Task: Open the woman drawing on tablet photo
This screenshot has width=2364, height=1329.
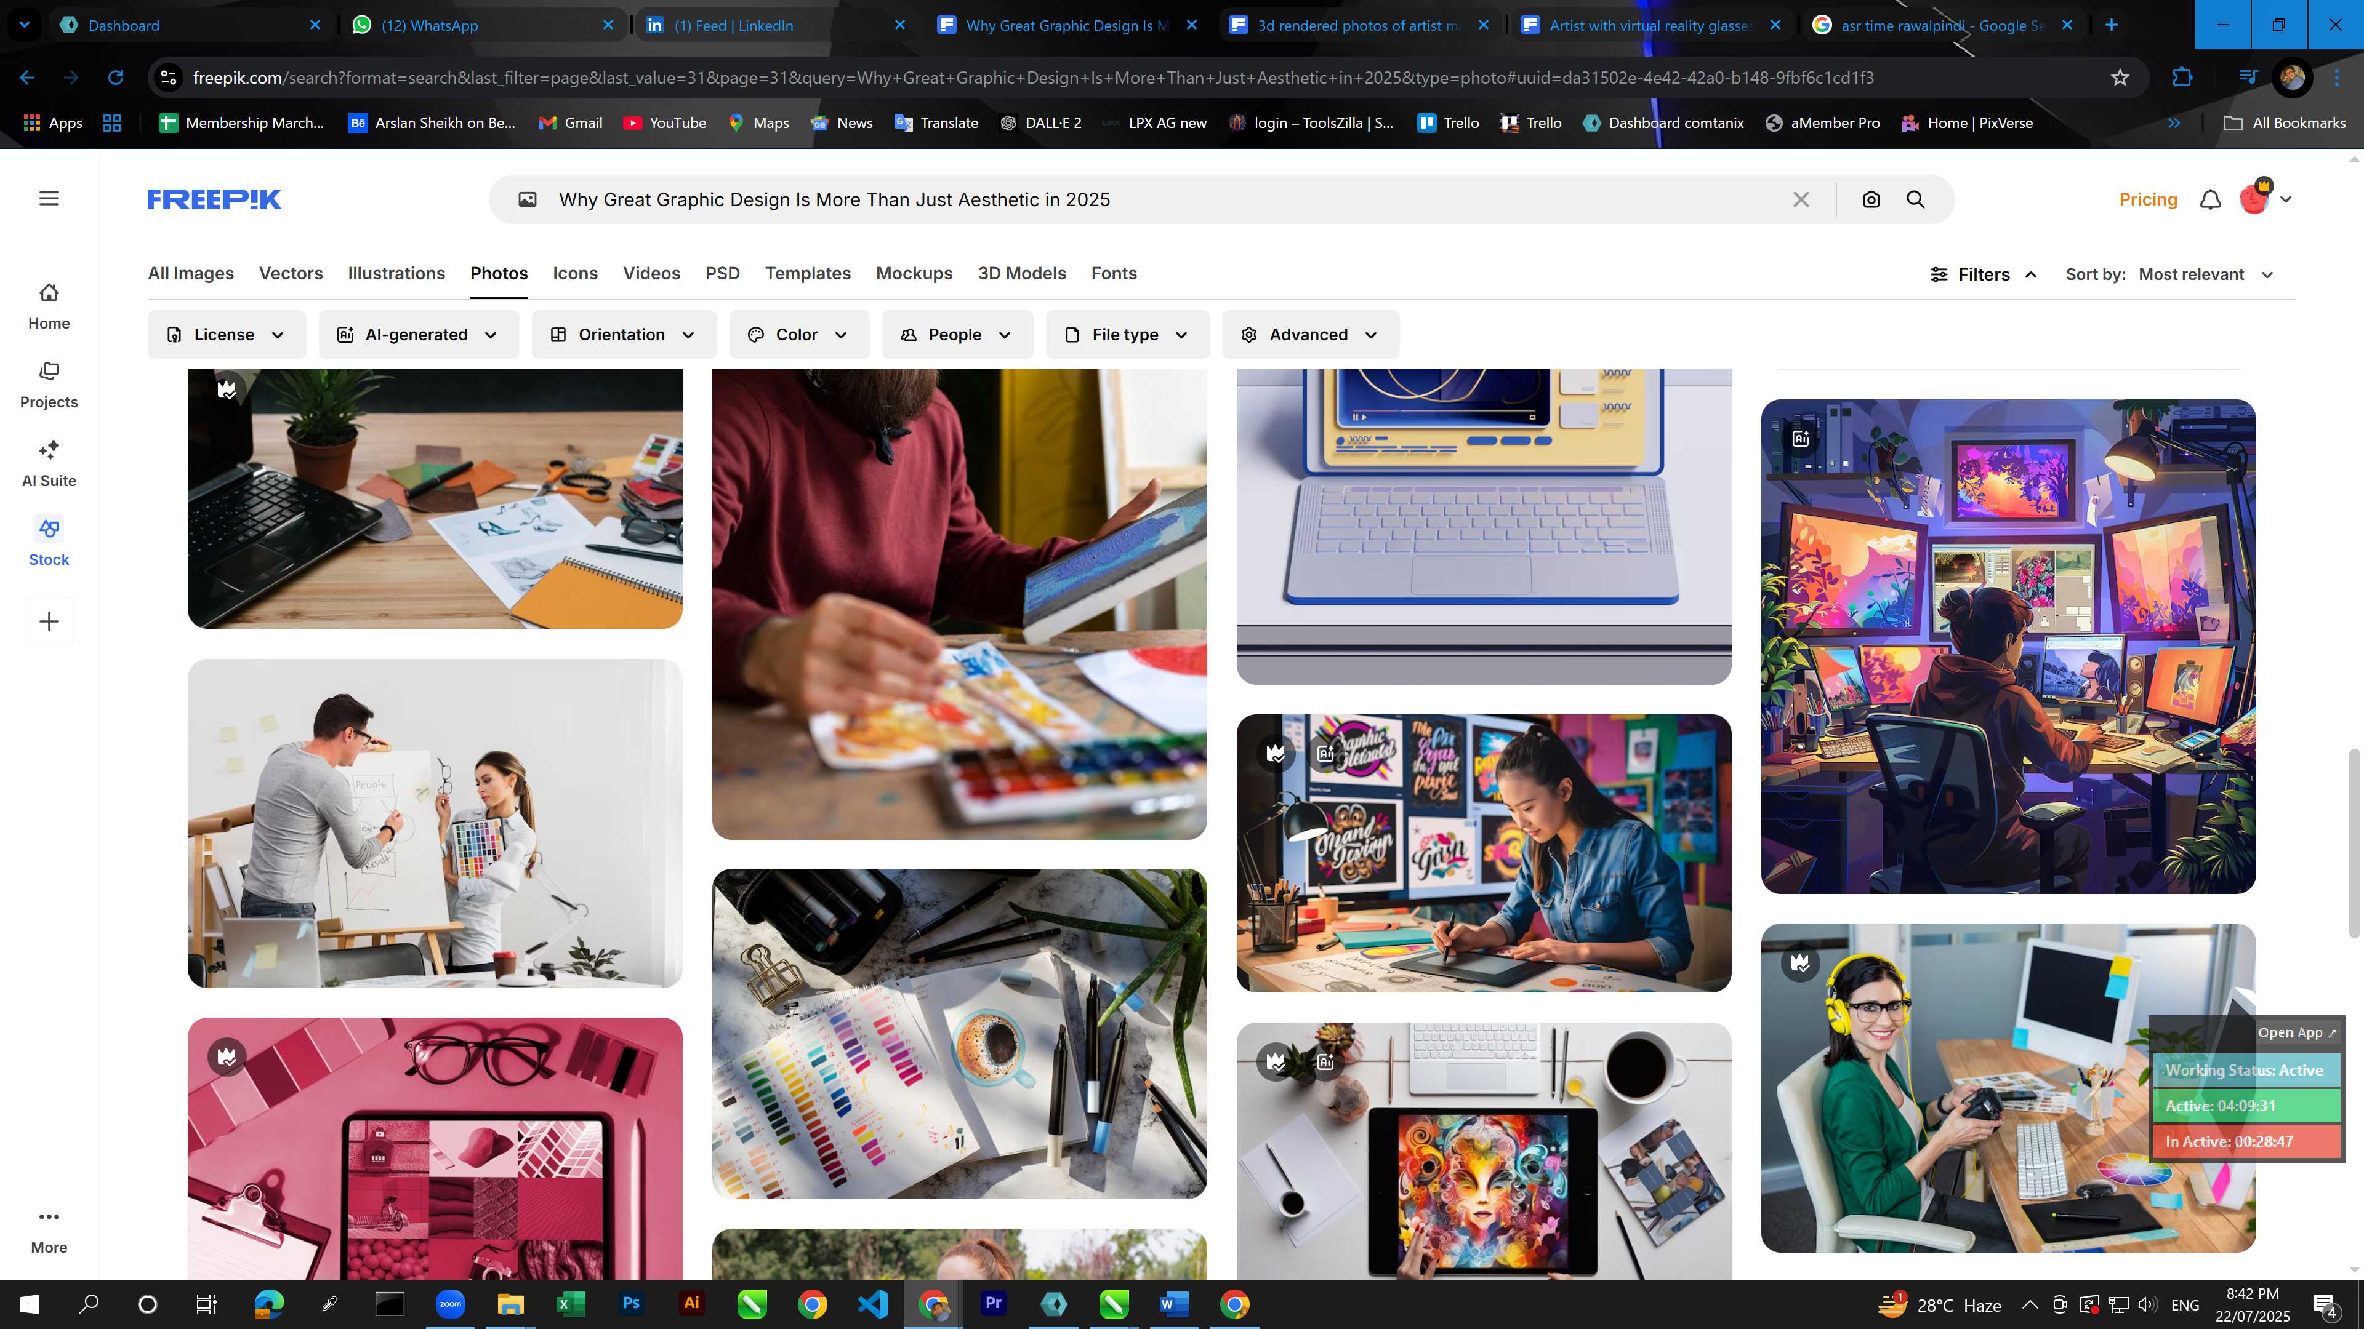Action: [1484, 853]
